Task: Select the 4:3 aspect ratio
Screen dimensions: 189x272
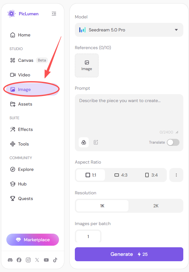Action: point(121,175)
